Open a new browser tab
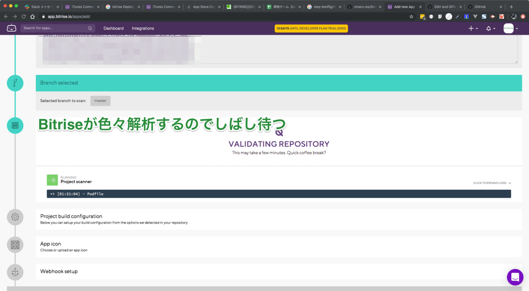This screenshot has width=529, height=291. coord(511,7)
